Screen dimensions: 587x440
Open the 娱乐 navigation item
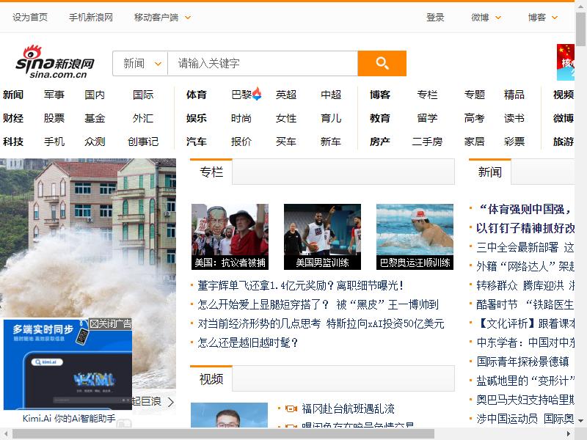click(x=197, y=118)
